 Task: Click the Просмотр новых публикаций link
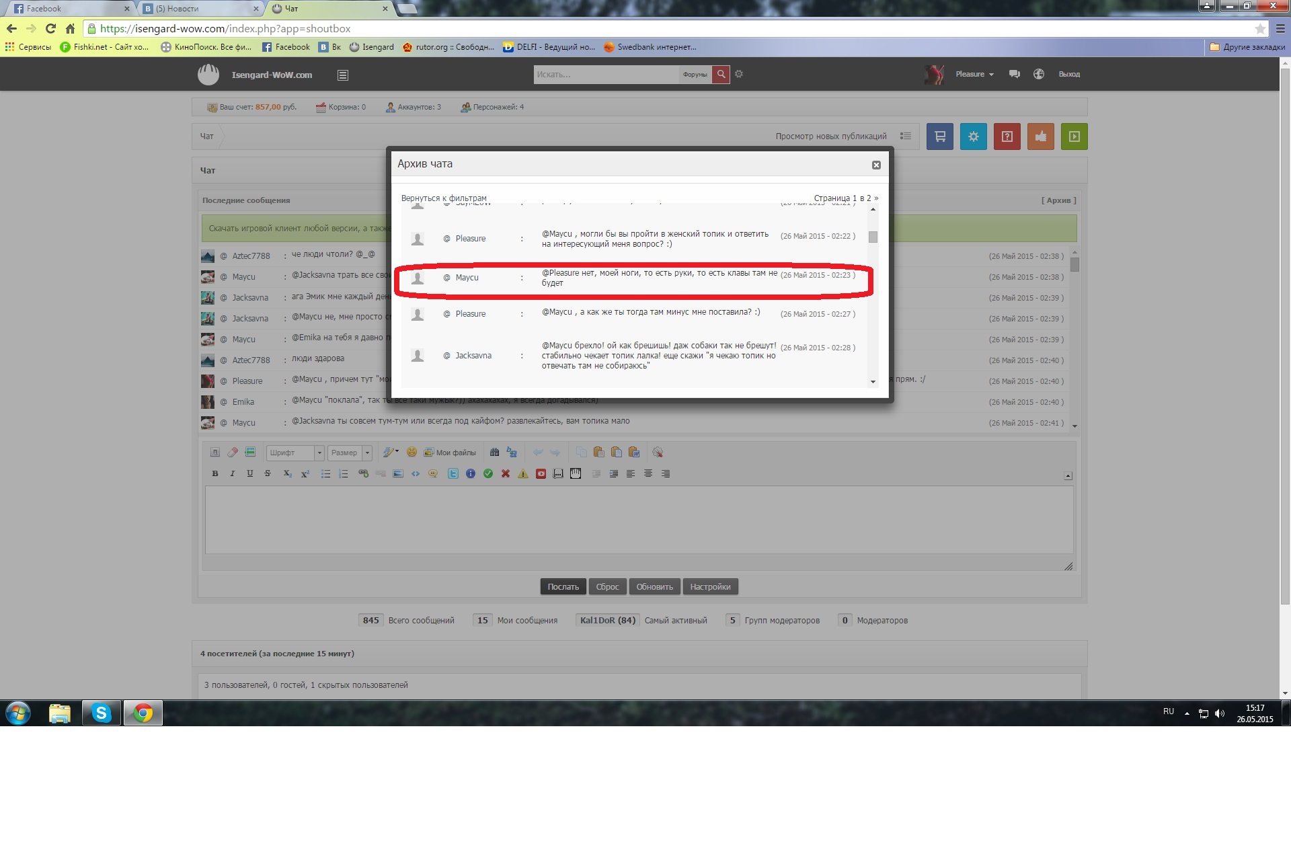click(x=831, y=137)
